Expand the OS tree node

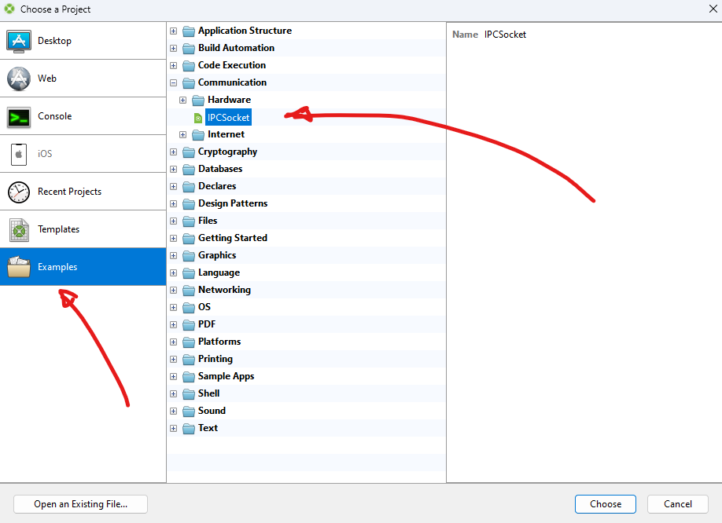(174, 308)
